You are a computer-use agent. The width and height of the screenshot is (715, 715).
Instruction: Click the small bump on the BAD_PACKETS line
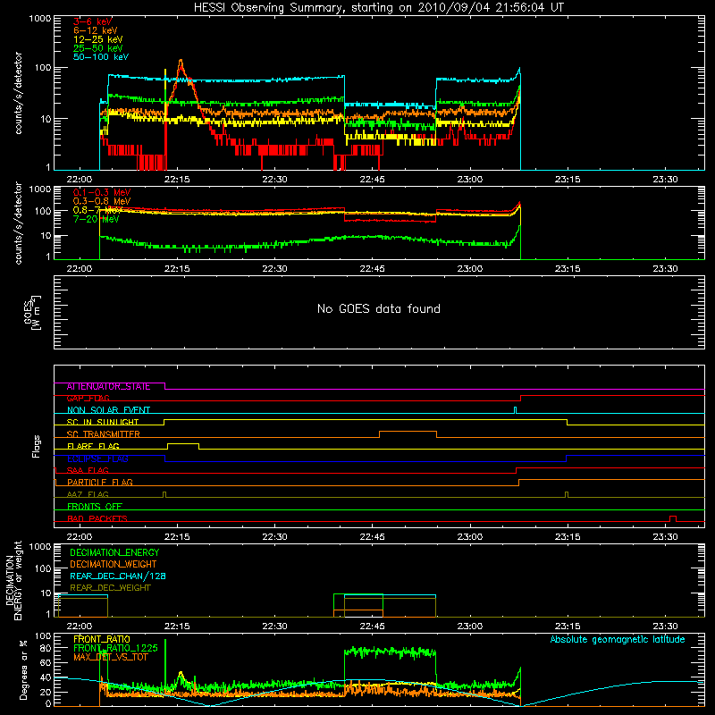coord(673,517)
